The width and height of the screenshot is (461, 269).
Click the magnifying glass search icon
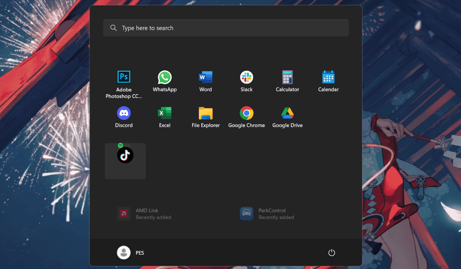click(113, 28)
